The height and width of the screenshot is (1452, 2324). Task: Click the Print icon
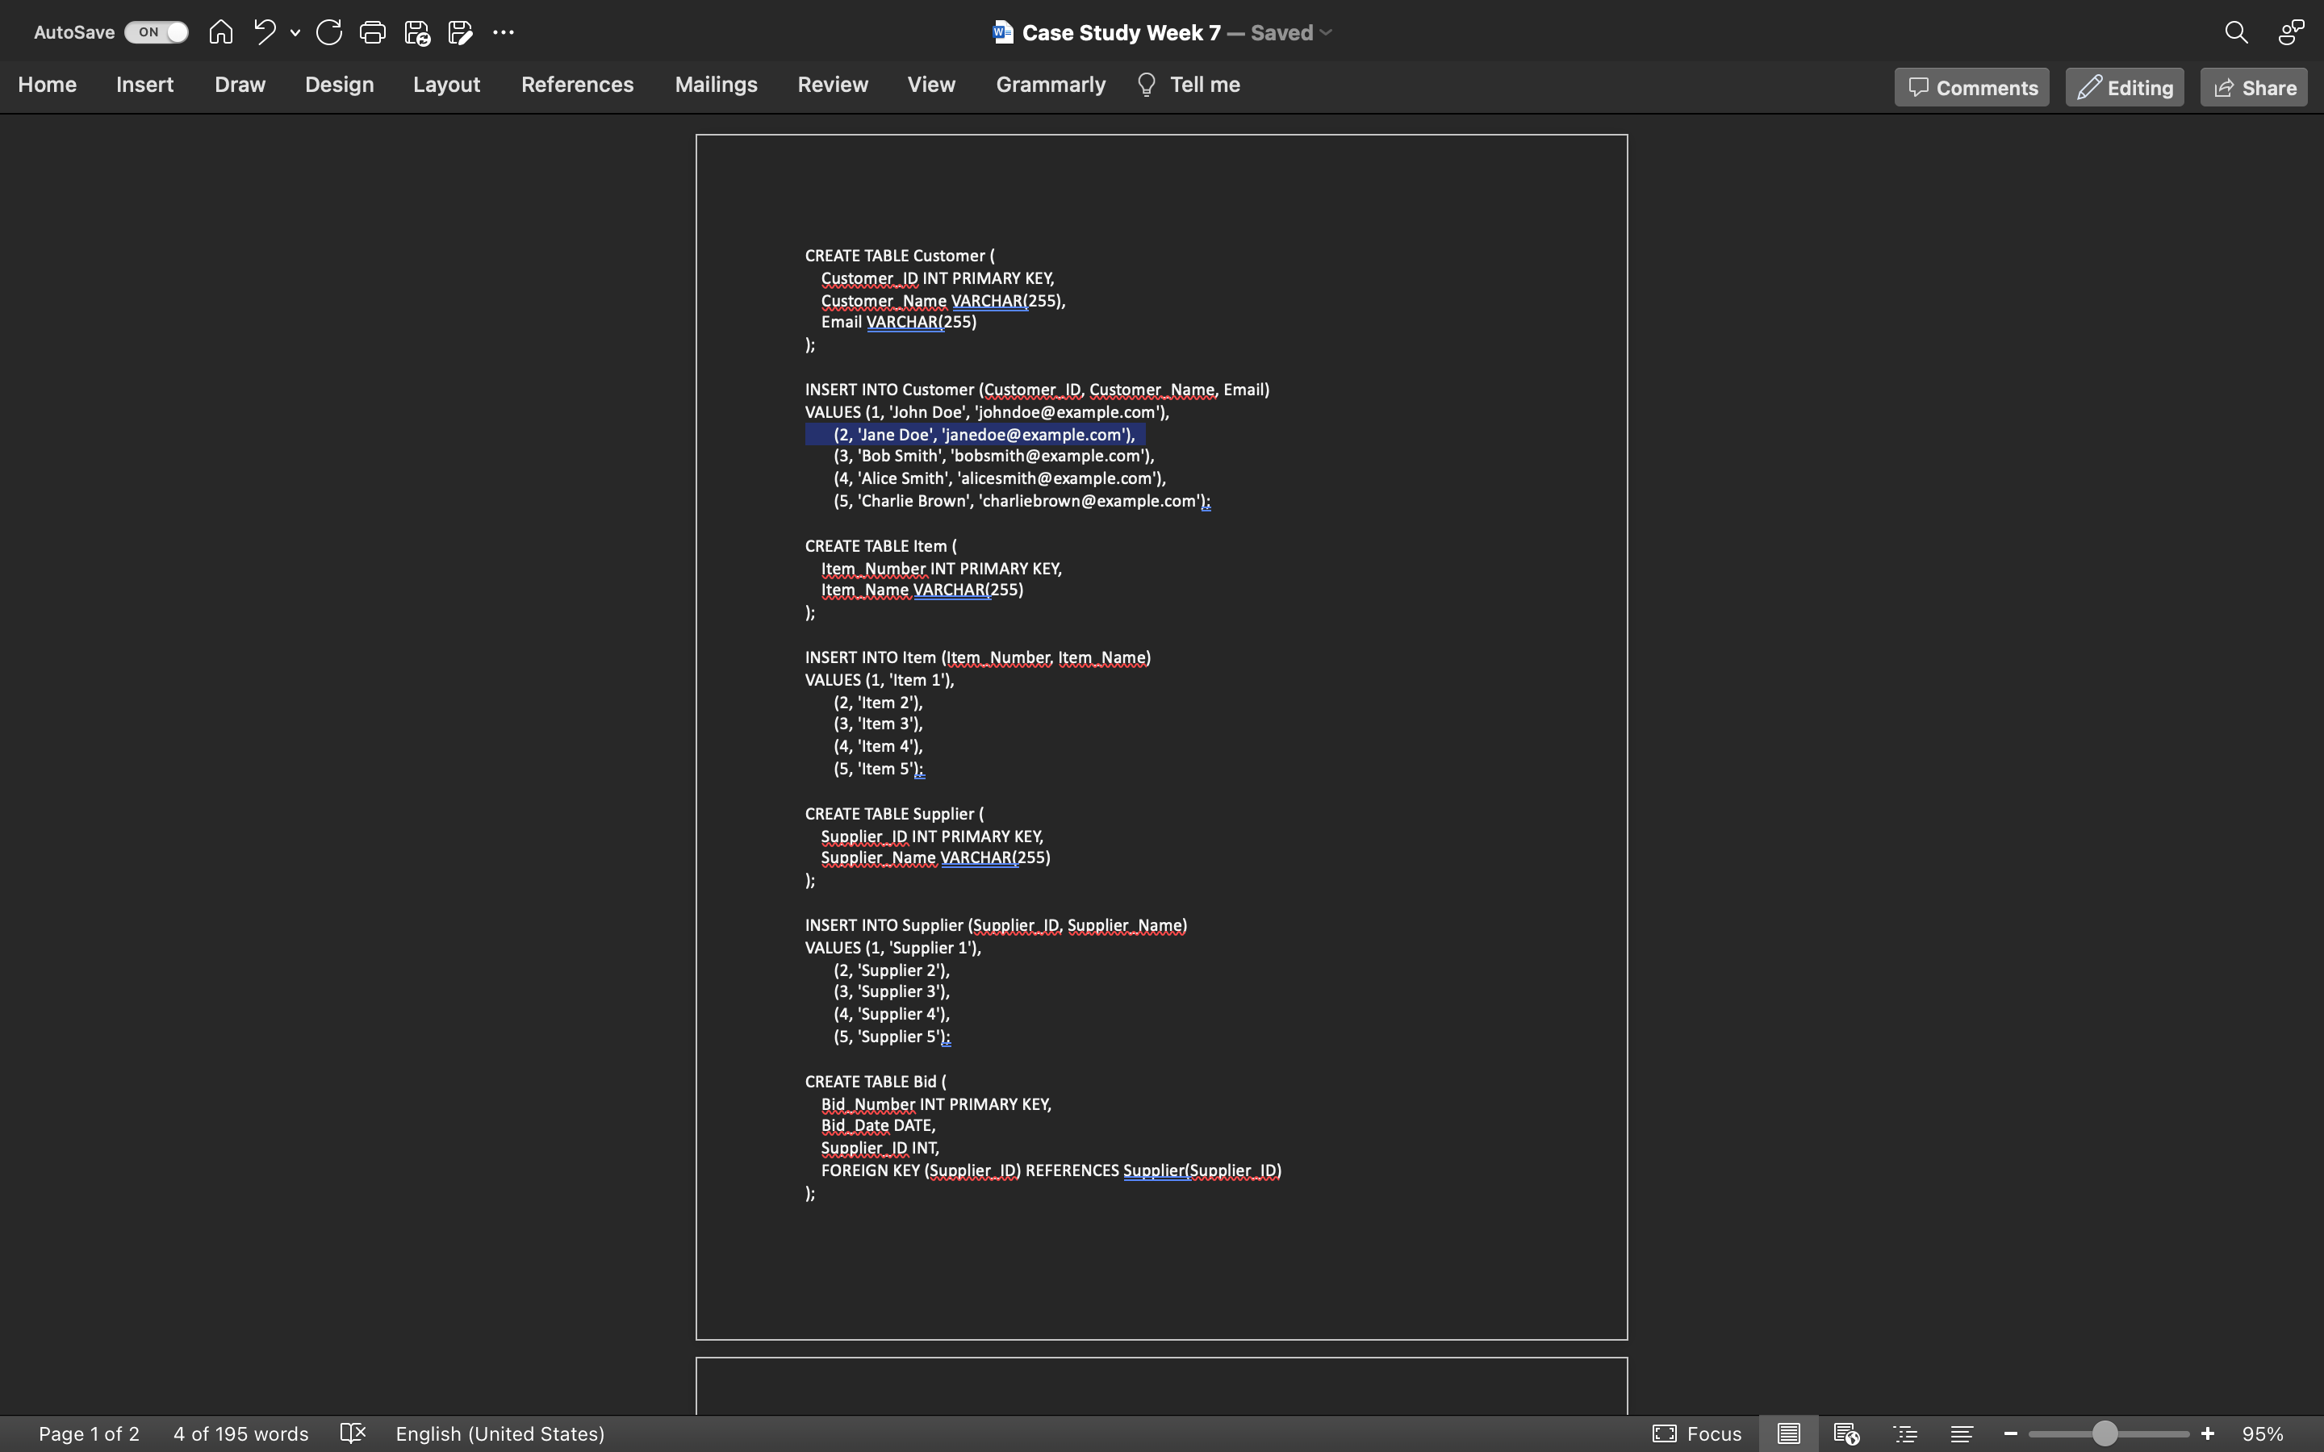(x=373, y=32)
